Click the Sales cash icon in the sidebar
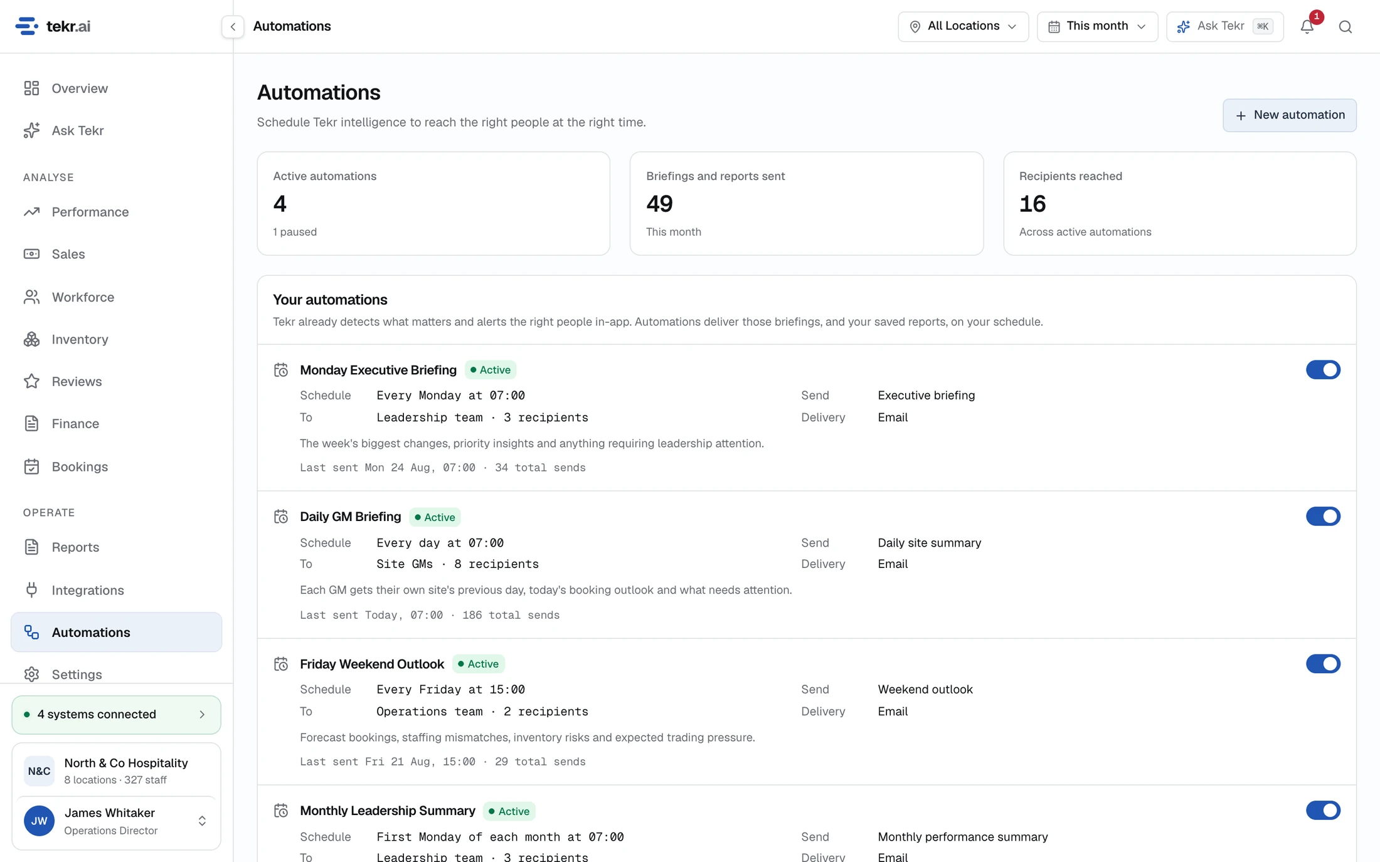Viewport: 1380px width, 862px height. (32, 254)
